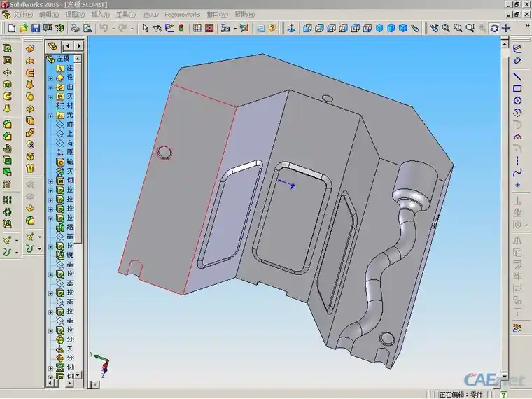Expand the 切 cut feature node

(x=51, y=181)
